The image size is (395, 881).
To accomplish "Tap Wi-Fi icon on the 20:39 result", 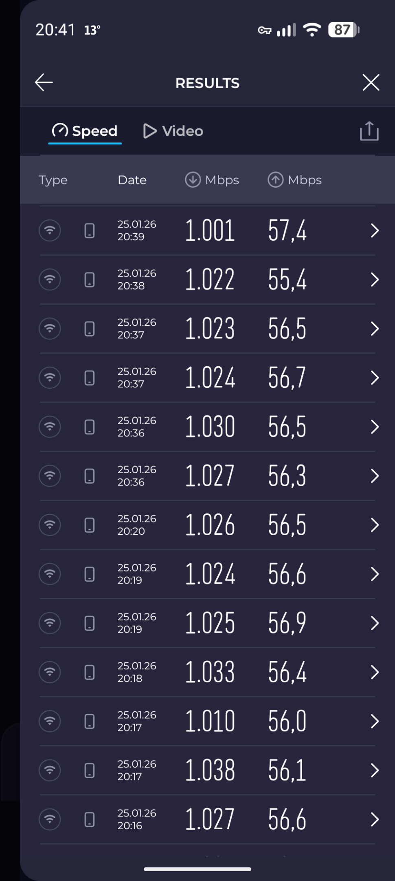I will pos(50,230).
